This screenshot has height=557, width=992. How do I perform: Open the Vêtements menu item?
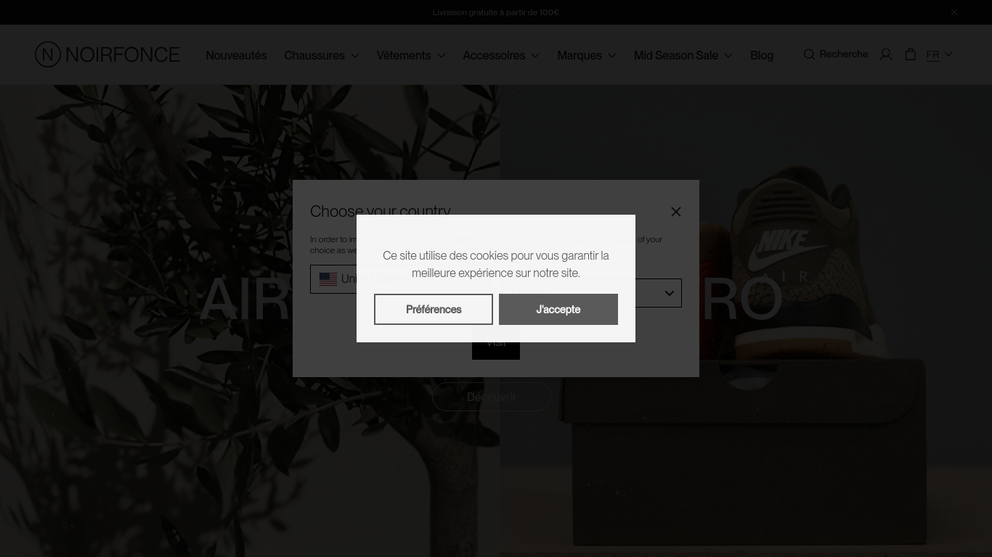tap(404, 55)
